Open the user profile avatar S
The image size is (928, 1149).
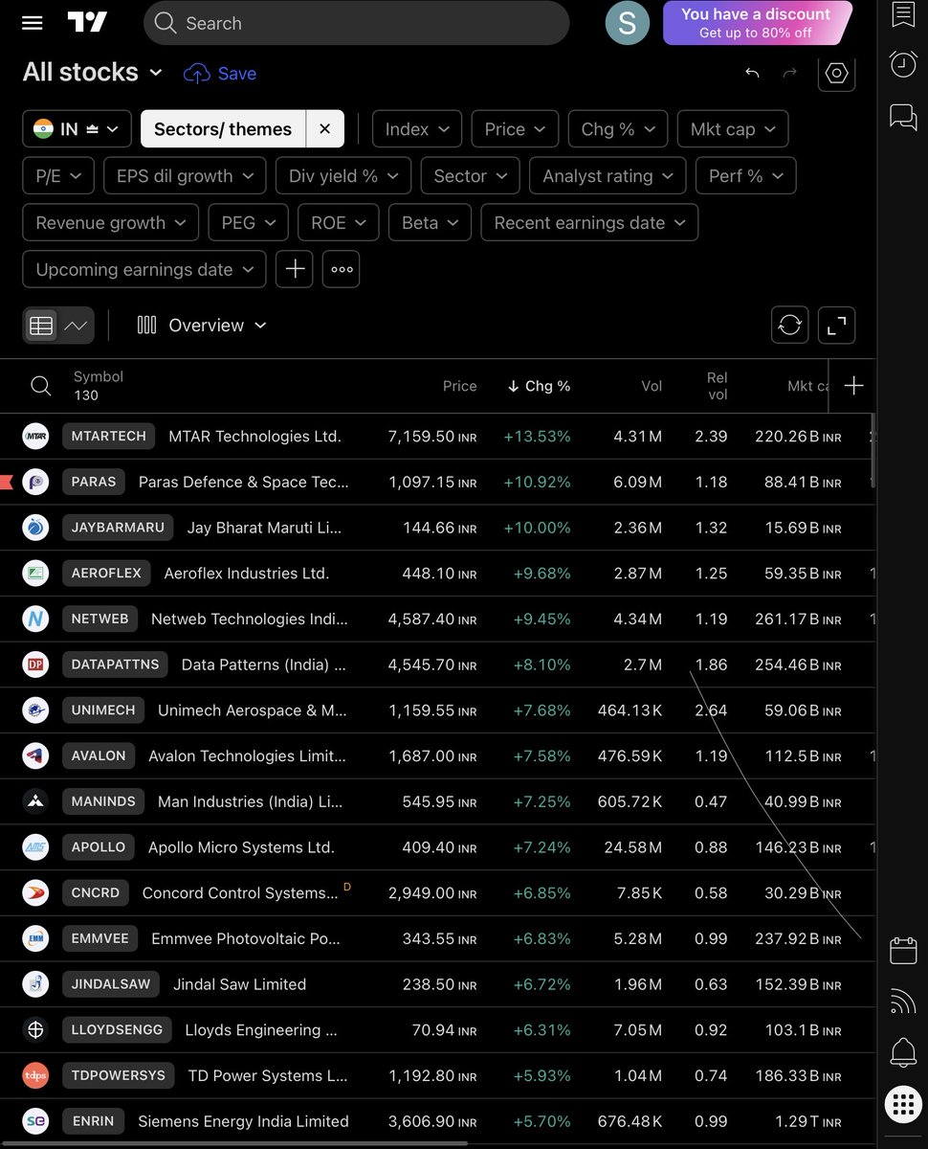[x=628, y=23]
